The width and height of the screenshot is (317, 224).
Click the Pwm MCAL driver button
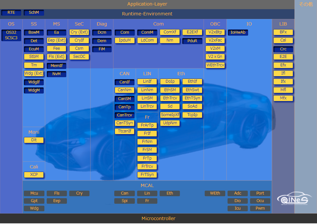click(260, 208)
